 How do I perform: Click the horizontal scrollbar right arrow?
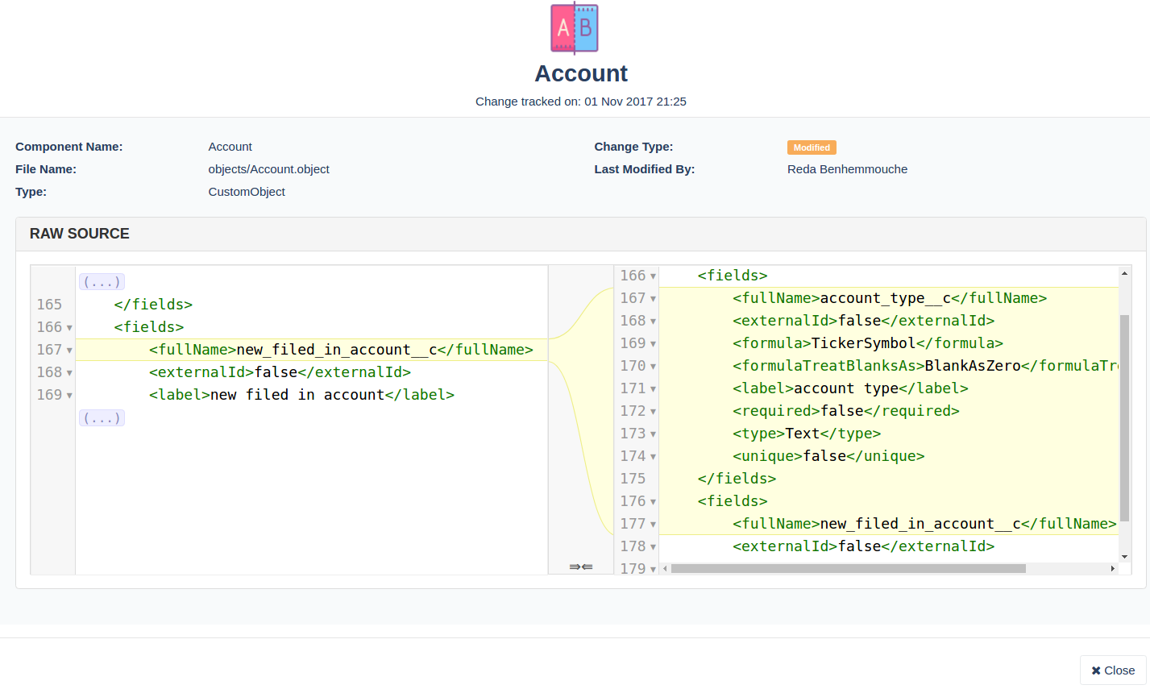[1113, 568]
